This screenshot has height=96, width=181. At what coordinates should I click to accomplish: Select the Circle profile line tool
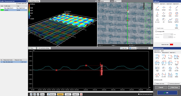coord(170,14)
